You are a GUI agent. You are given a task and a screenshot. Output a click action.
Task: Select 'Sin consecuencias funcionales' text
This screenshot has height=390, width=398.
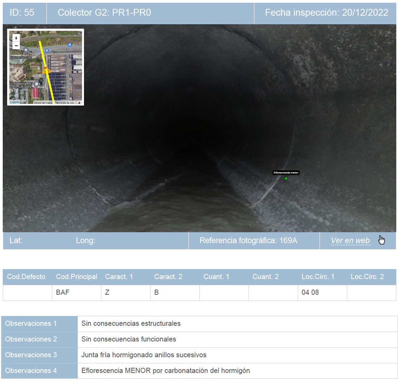[x=129, y=339]
